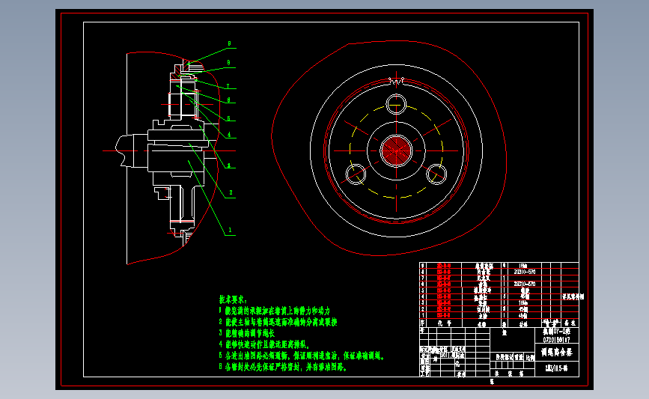Image resolution: width=649 pixels, height=399 pixels.
Task: Pick the lower-right bolt hole circle
Action: 436,174
